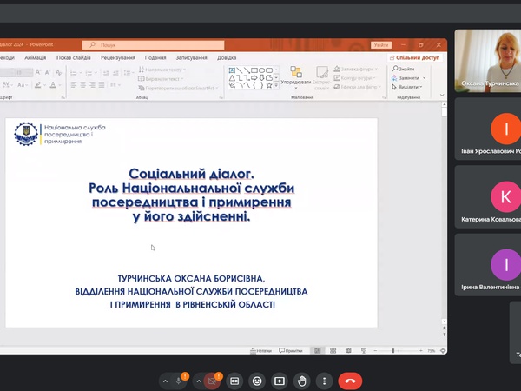Image resolution: width=521 pixels, height=391 pixels.
Task: Click the zoom in plus button
Action: [420, 350]
